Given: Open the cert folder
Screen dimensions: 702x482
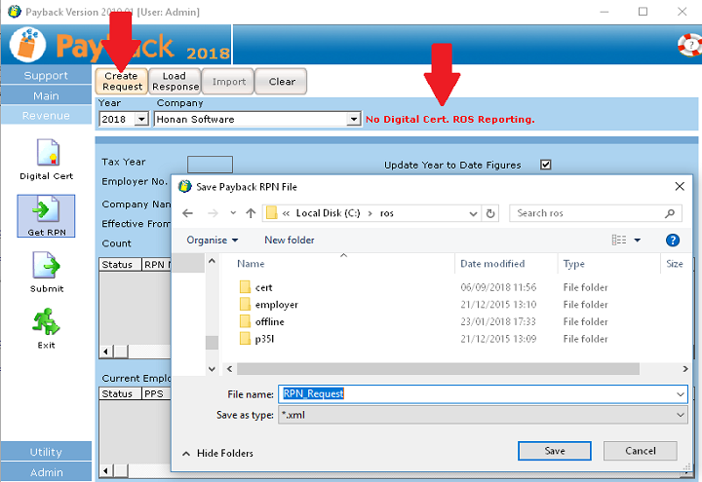Looking at the screenshot, I should (x=264, y=287).
